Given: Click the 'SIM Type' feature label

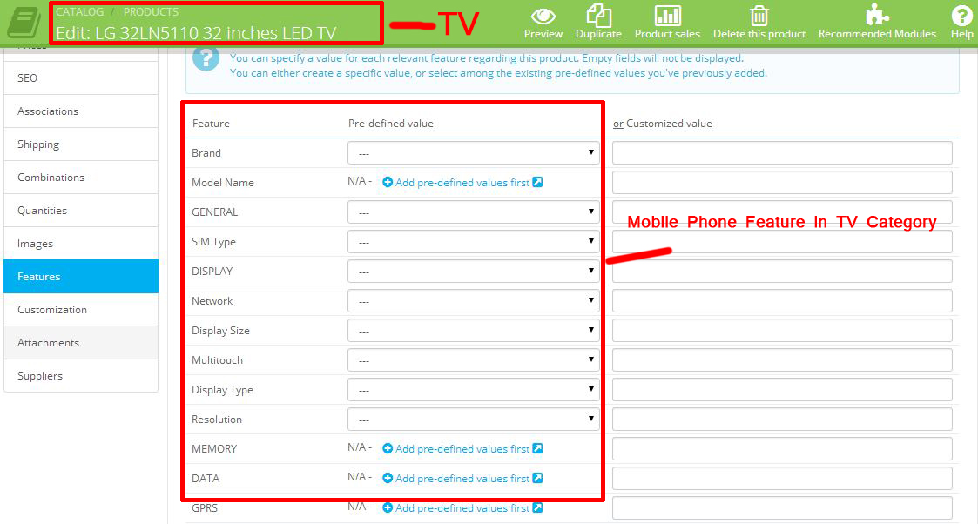Looking at the screenshot, I should coord(213,242).
